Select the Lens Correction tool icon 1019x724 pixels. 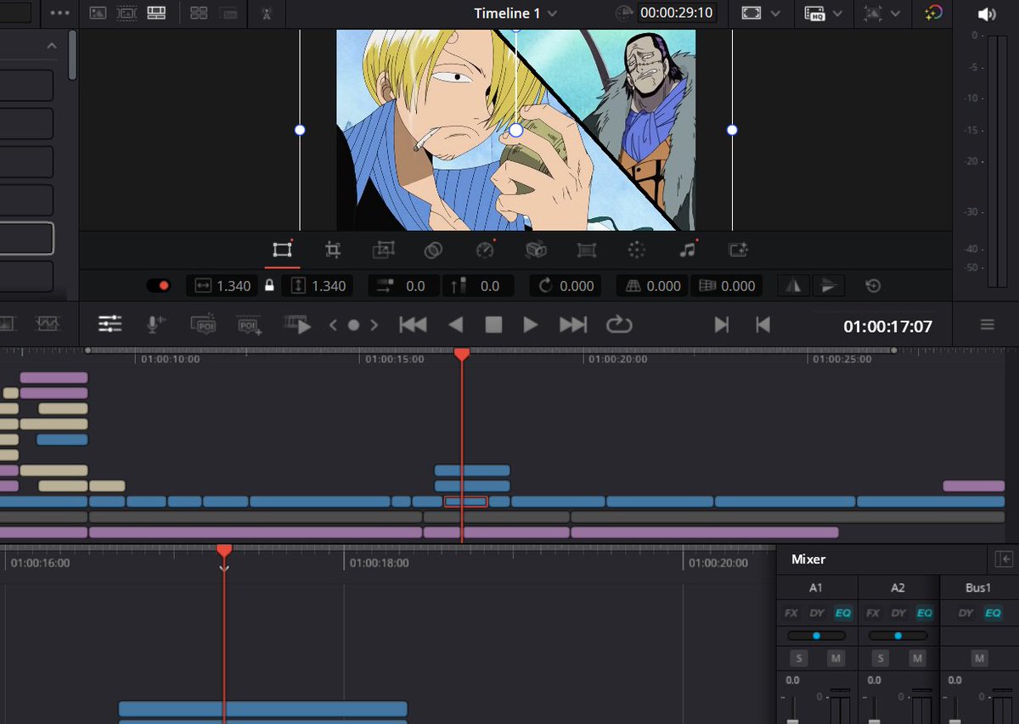(x=586, y=250)
